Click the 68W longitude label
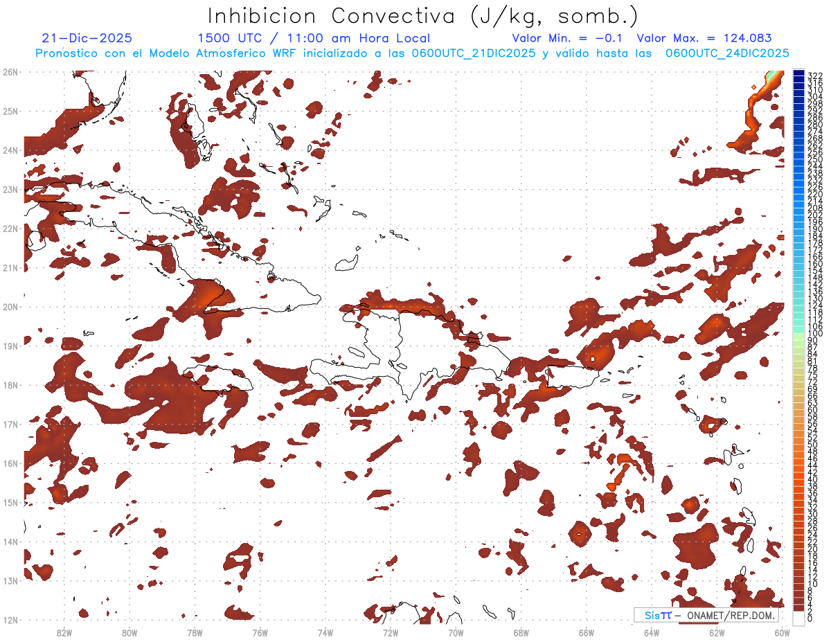The height and width of the screenshot is (642, 831). (521, 632)
